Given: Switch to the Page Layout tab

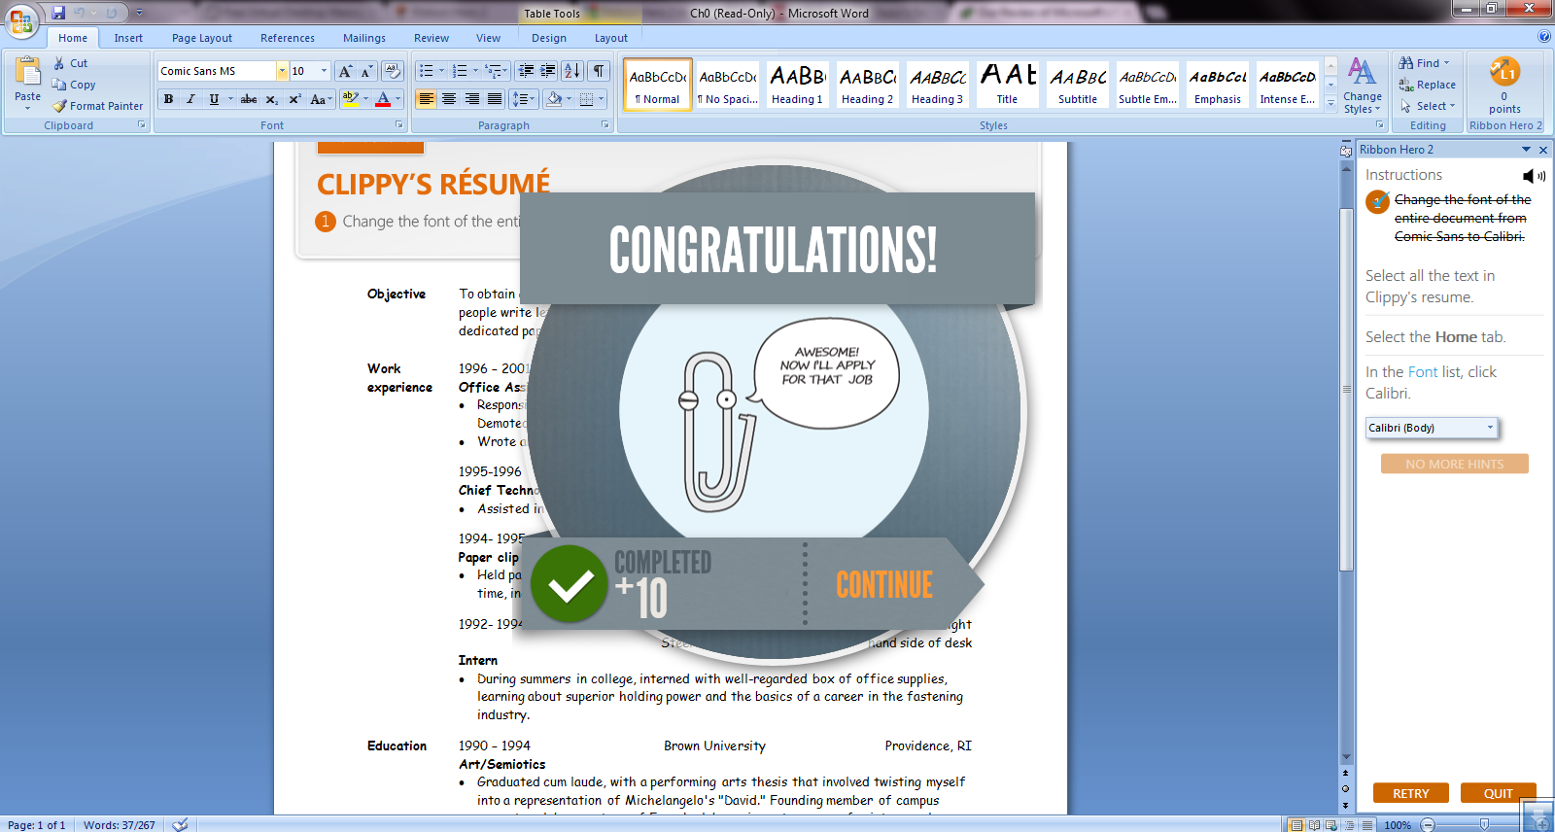Looking at the screenshot, I should (x=202, y=38).
